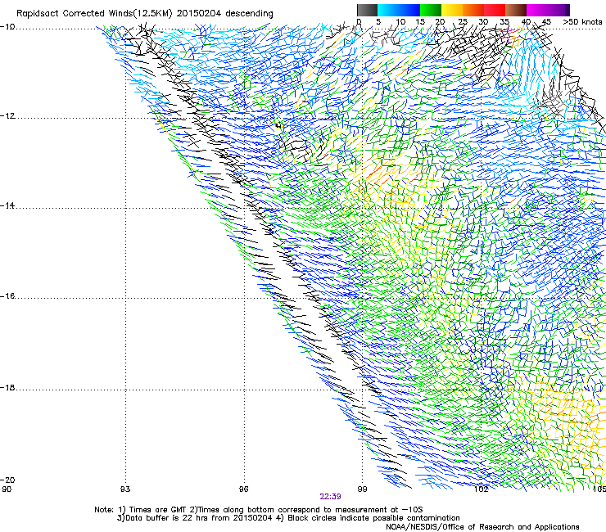The width and height of the screenshot is (606, 532).
Task: Click the -12 latitude axis label
Action: pos(7,116)
